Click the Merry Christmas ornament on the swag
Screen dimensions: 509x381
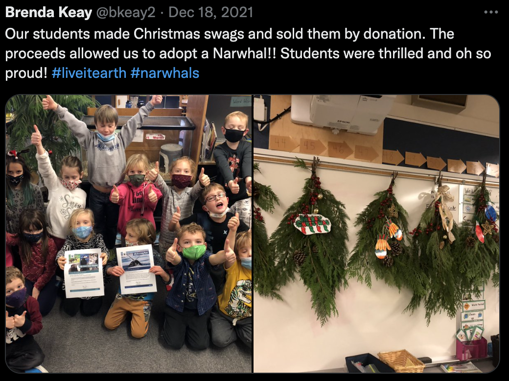(x=312, y=224)
